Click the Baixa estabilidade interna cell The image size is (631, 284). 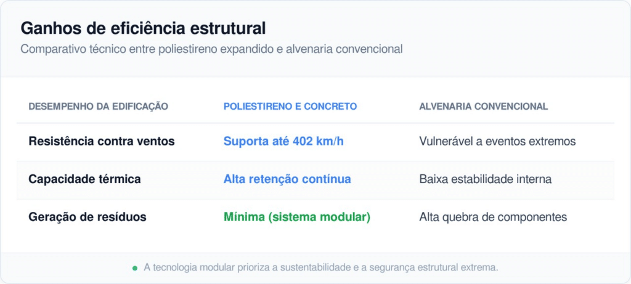(485, 179)
